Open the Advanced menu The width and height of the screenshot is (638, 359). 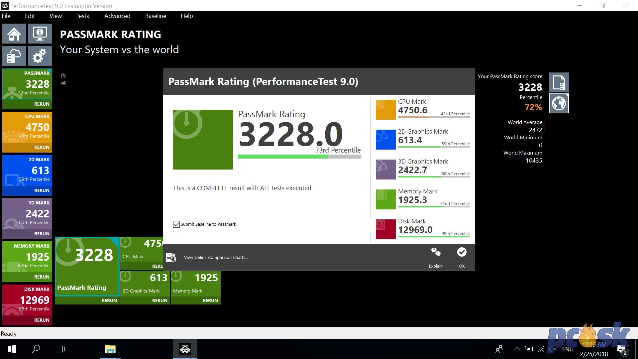click(117, 16)
